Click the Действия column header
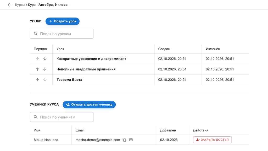This screenshot has height=151, width=268. [201, 130]
